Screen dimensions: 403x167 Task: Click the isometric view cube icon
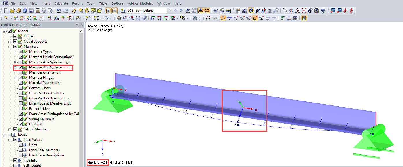(x=137, y=18)
